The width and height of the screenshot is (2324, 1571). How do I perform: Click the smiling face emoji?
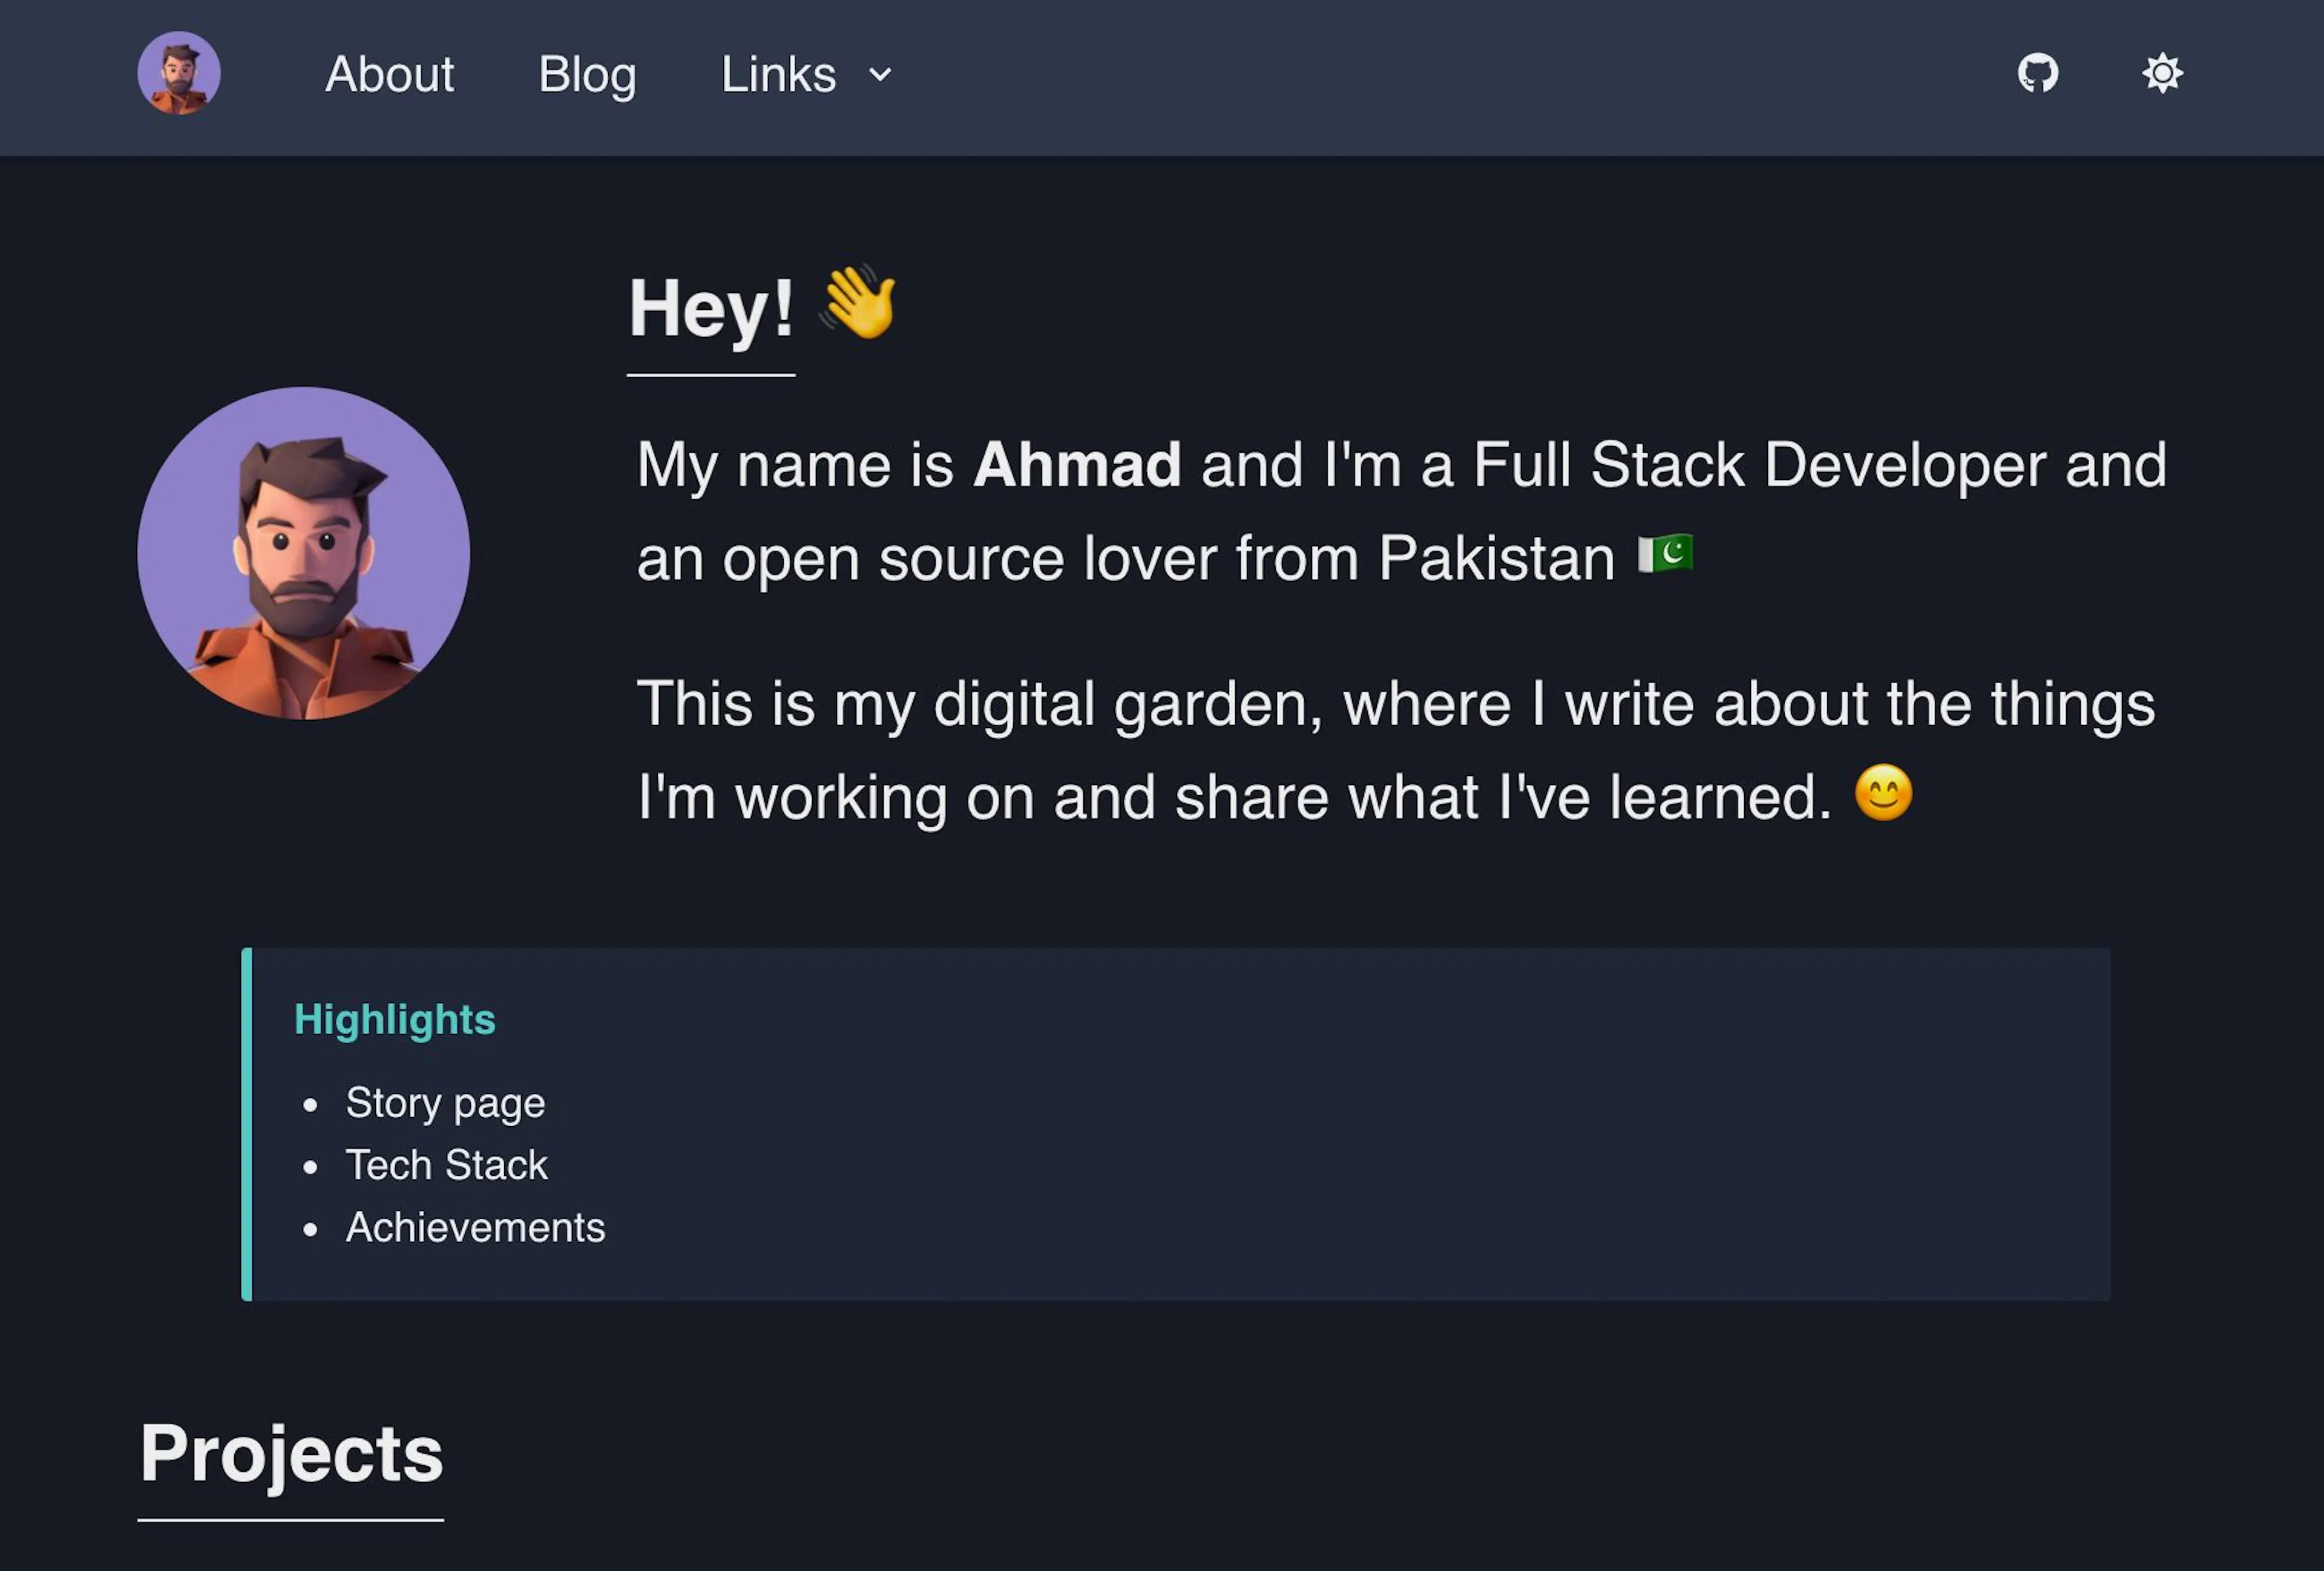[1883, 793]
